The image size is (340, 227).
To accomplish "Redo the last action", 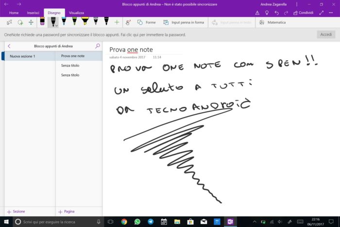I will click(x=286, y=13).
